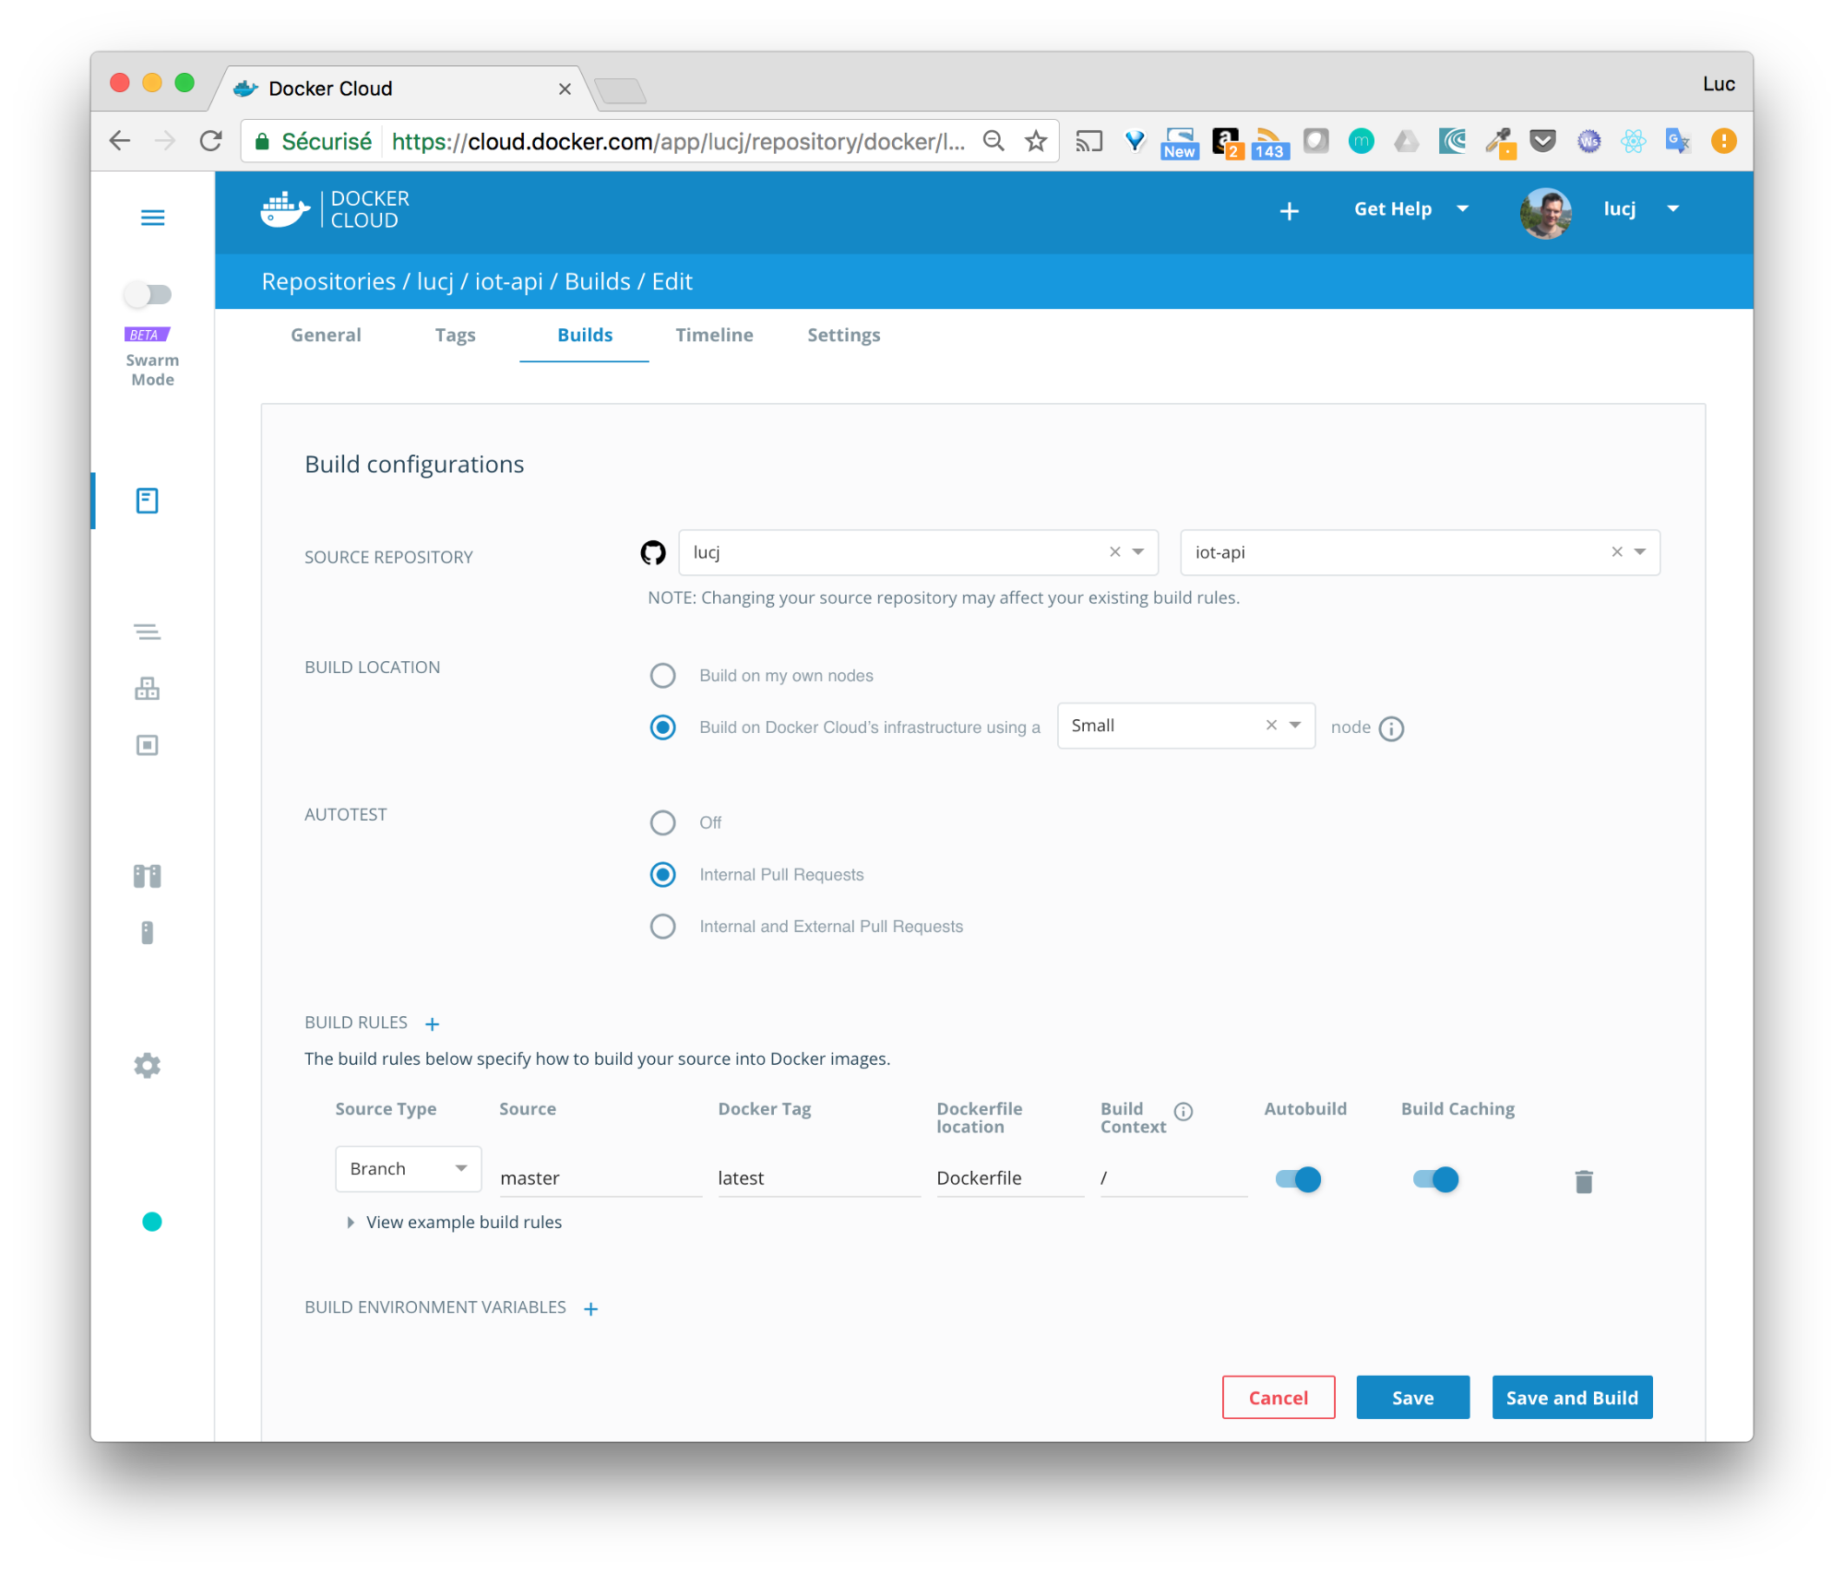Expand View example build rules

[x=464, y=1222]
